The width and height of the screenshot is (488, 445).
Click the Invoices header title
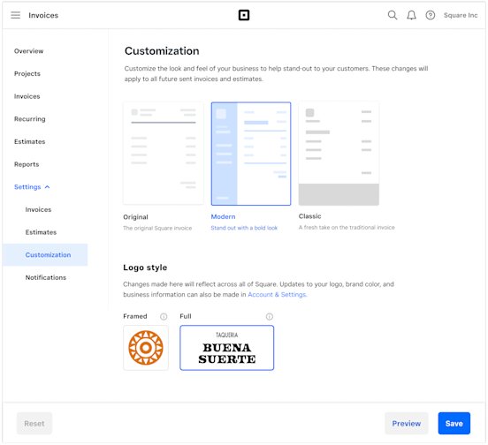[43, 15]
